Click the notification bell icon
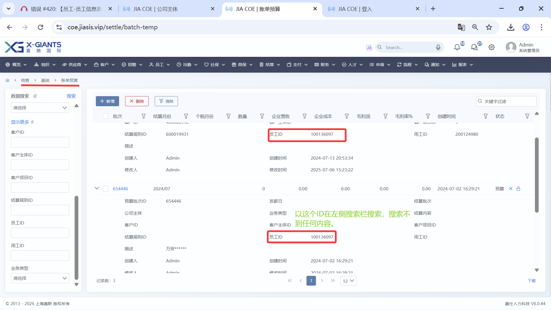This screenshot has height=310, width=551. [x=457, y=47]
